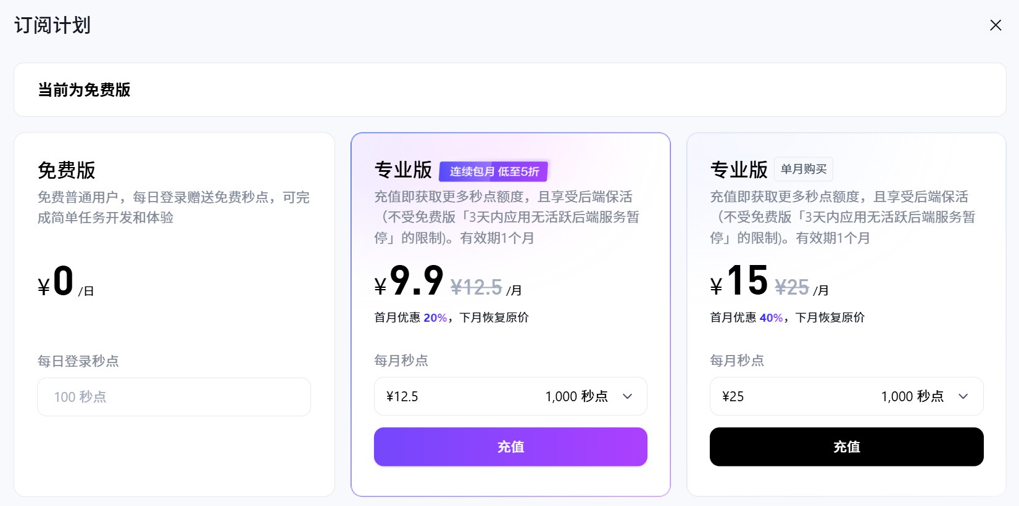This screenshot has height=506, width=1019.
Task: Click the purple 40% discount text
Action: [773, 317]
